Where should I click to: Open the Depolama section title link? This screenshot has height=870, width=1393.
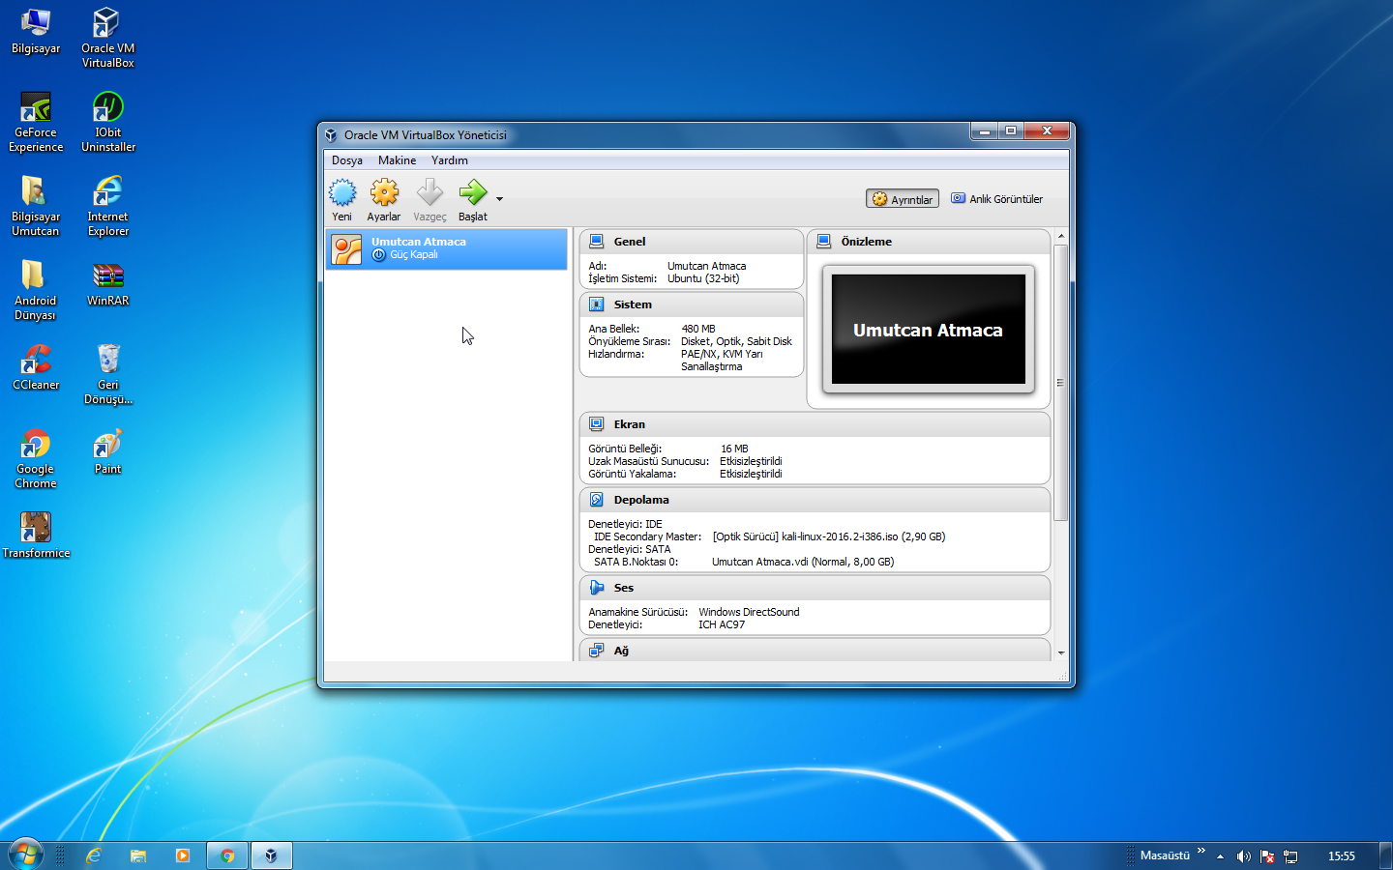641,500
